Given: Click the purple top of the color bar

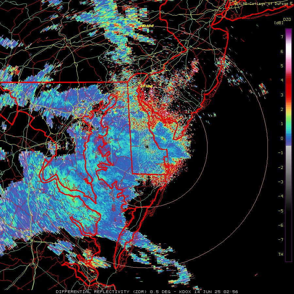Looking at the screenshot, I should pos(288,32).
